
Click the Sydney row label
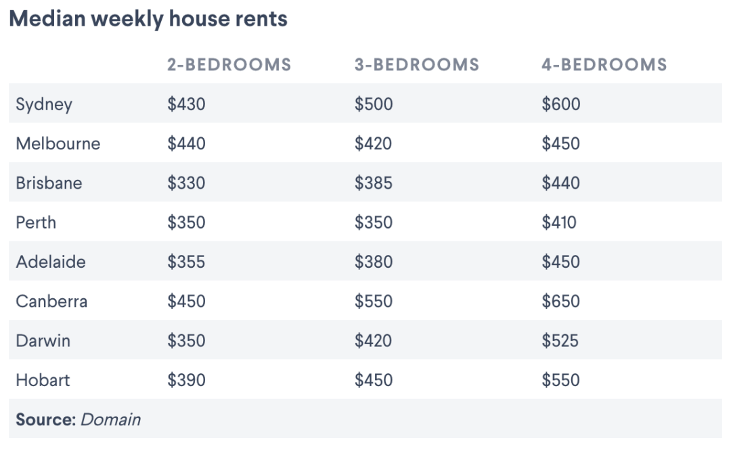pos(44,104)
